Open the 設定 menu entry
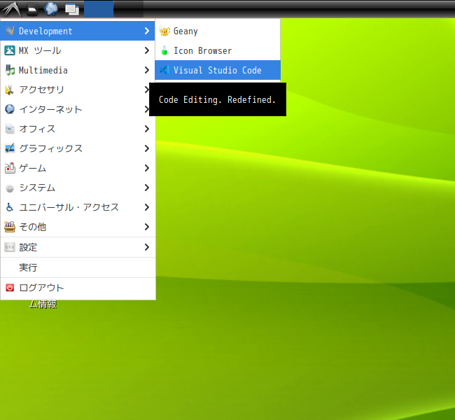The image size is (455, 420). 78,247
